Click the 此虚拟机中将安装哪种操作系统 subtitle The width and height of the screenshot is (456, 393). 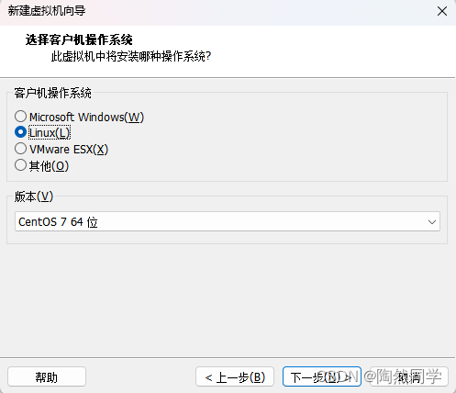[x=131, y=56]
